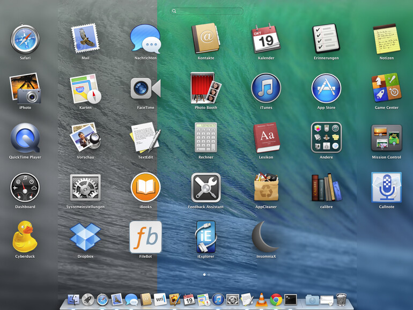Open Feedback Assistant
The height and width of the screenshot is (310, 413).
tap(206, 187)
